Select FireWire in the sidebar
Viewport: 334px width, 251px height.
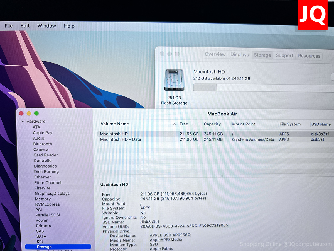43,188
